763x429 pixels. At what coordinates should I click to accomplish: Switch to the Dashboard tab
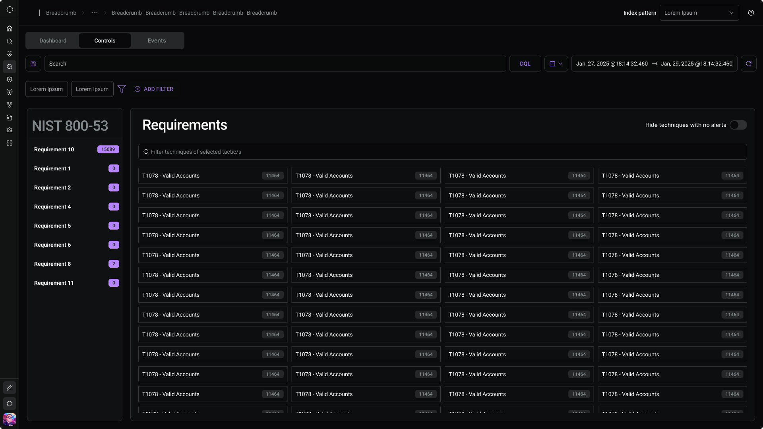[x=53, y=41]
